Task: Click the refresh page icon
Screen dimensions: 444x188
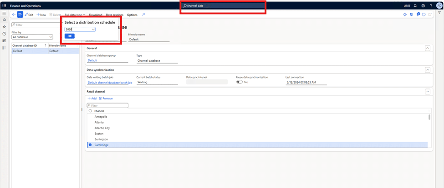Action: point(424,15)
